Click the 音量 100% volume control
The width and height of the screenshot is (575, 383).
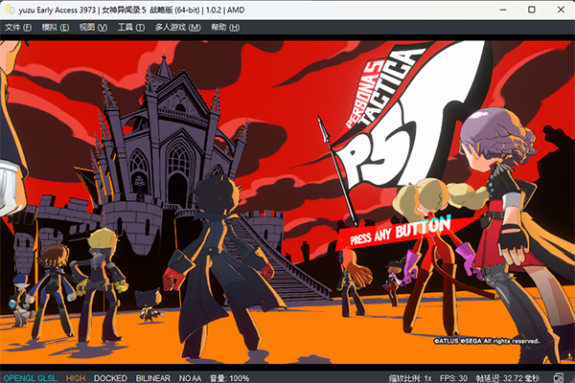pos(230,377)
